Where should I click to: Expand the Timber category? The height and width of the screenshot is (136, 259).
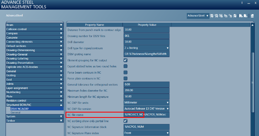click(35, 121)
